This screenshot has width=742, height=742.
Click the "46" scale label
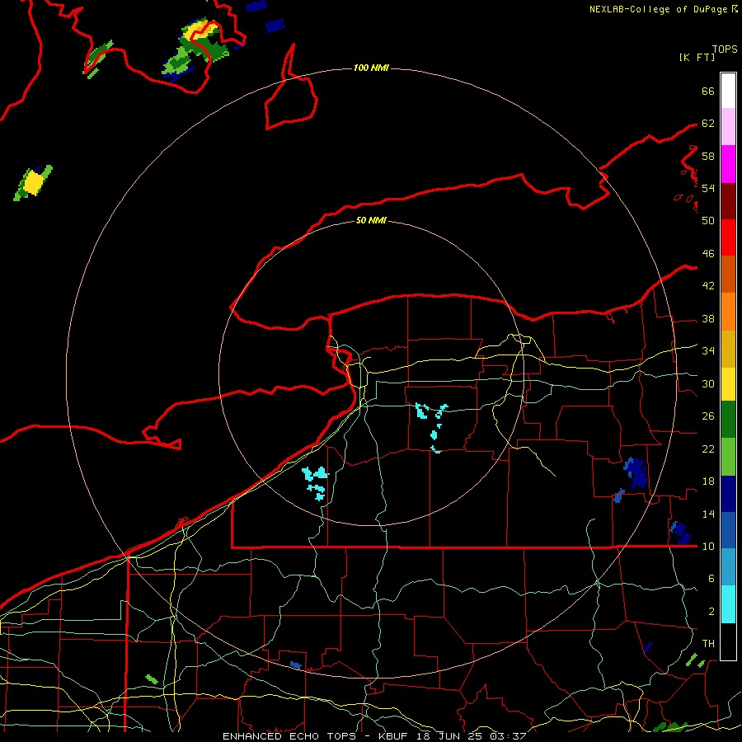click(708, 254)
